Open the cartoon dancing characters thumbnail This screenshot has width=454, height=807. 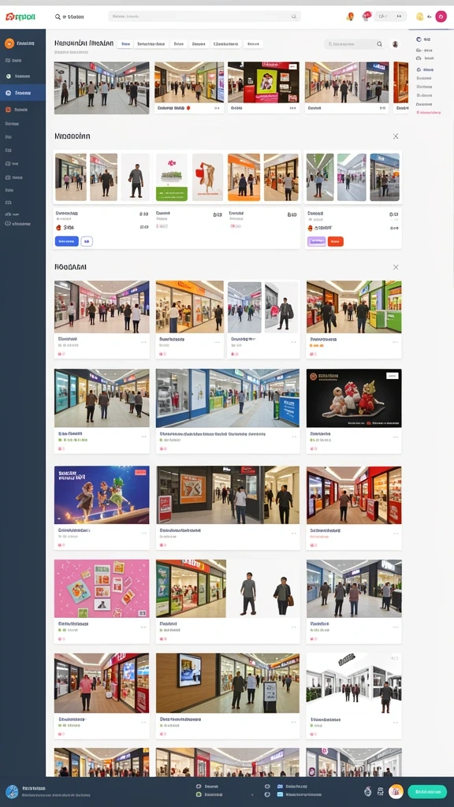point(102,495)
